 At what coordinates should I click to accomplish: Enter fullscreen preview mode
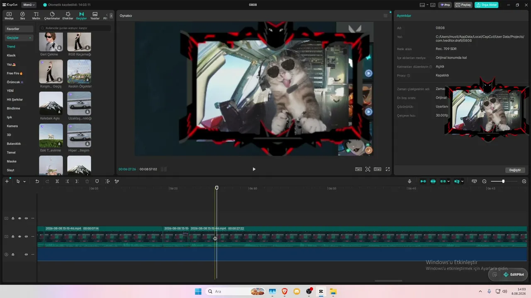(x=388, y=169)
